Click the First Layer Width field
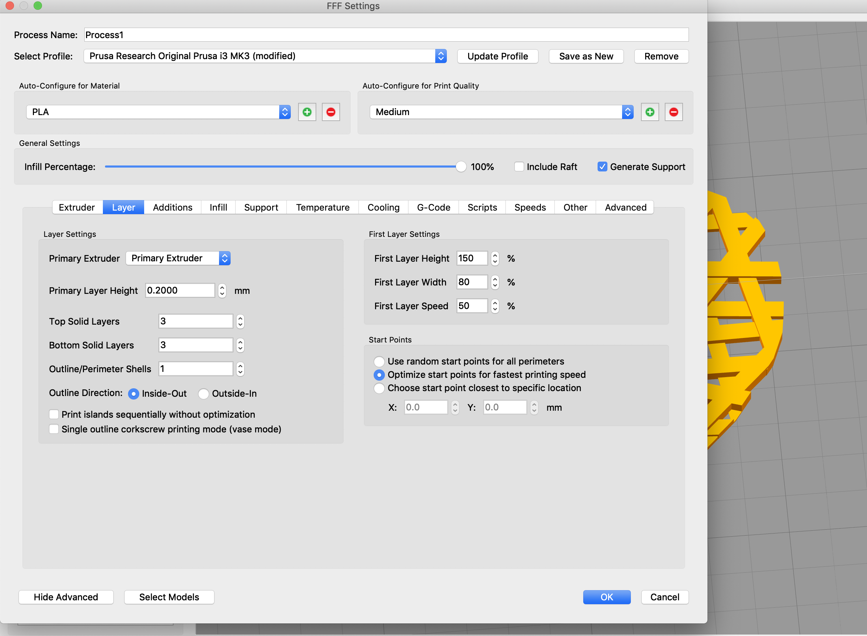867x636 pixels. click(472, 282)
